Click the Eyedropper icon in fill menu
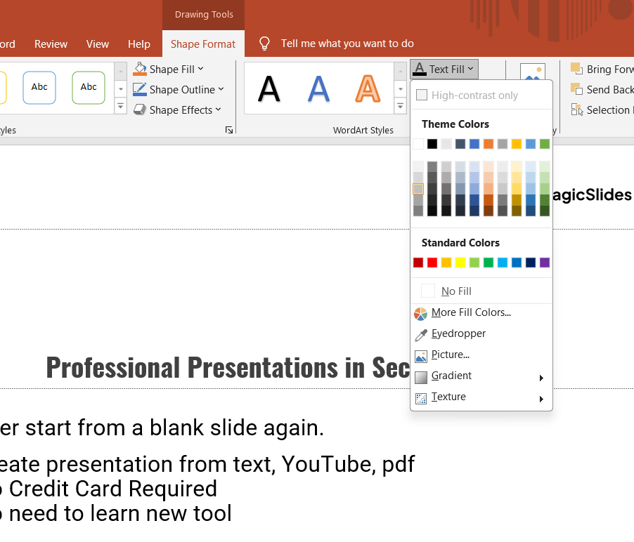 pyautogui.click(x=421, y=334)
